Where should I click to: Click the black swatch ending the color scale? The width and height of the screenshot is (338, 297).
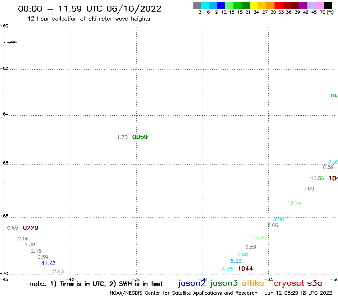point(327,6)
